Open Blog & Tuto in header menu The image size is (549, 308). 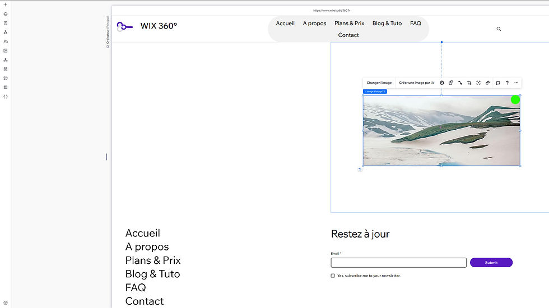[x=387, y=23]
